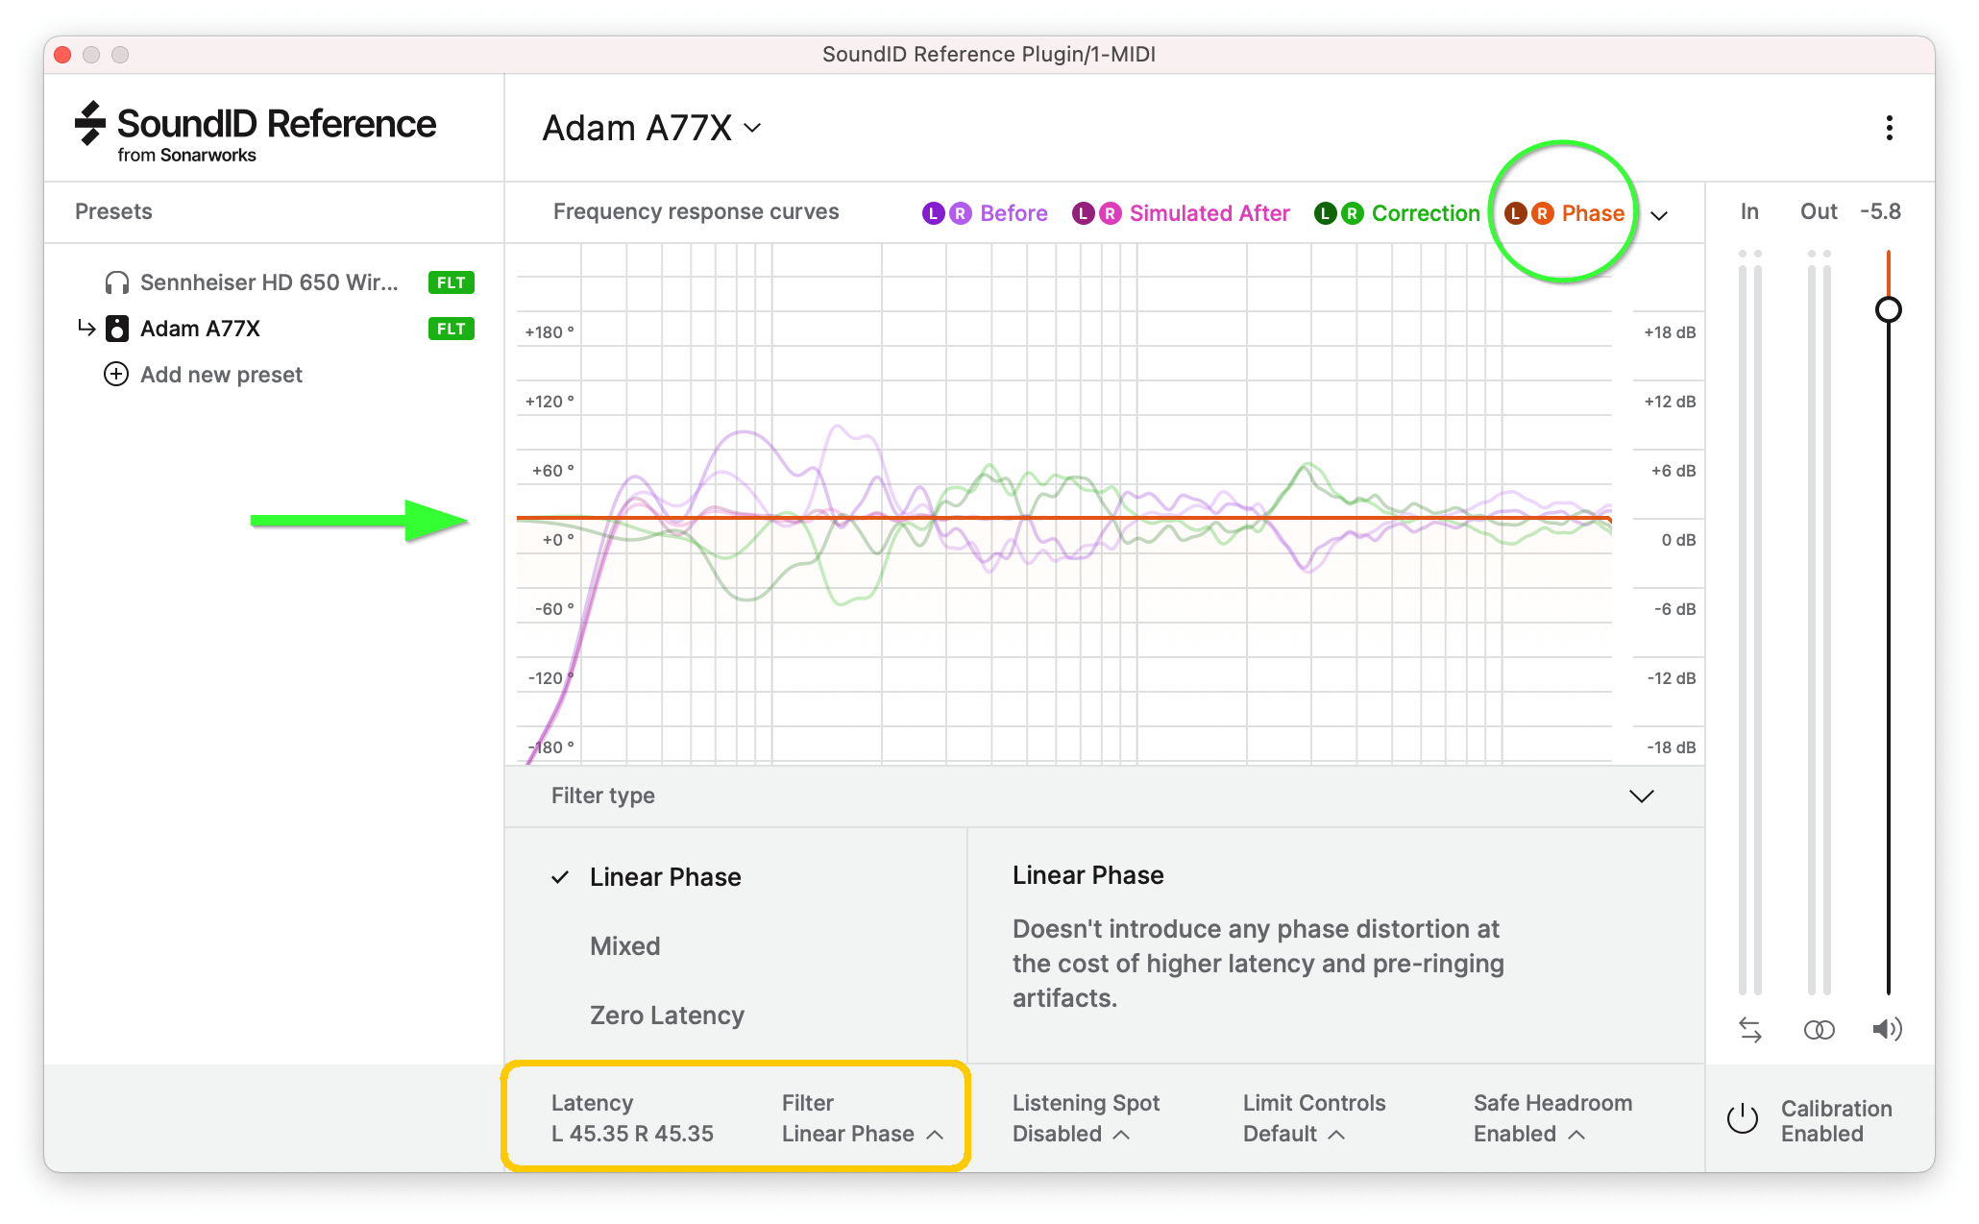
Task: Click the swap channels icon
Action: point(1750,1030)
